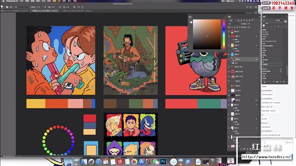Click the fx icon on layer 71
Viewport: 296px width, 166px height.
pyautogui.click(x=257, y=36)
